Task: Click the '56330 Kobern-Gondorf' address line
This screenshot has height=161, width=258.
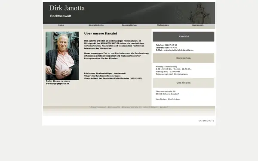Action: (x=167, y=94)
